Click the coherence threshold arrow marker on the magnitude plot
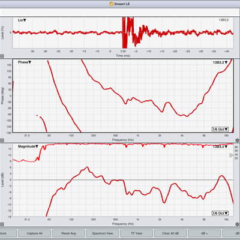This screenshot has height=240, width=240. pos(232,155)
